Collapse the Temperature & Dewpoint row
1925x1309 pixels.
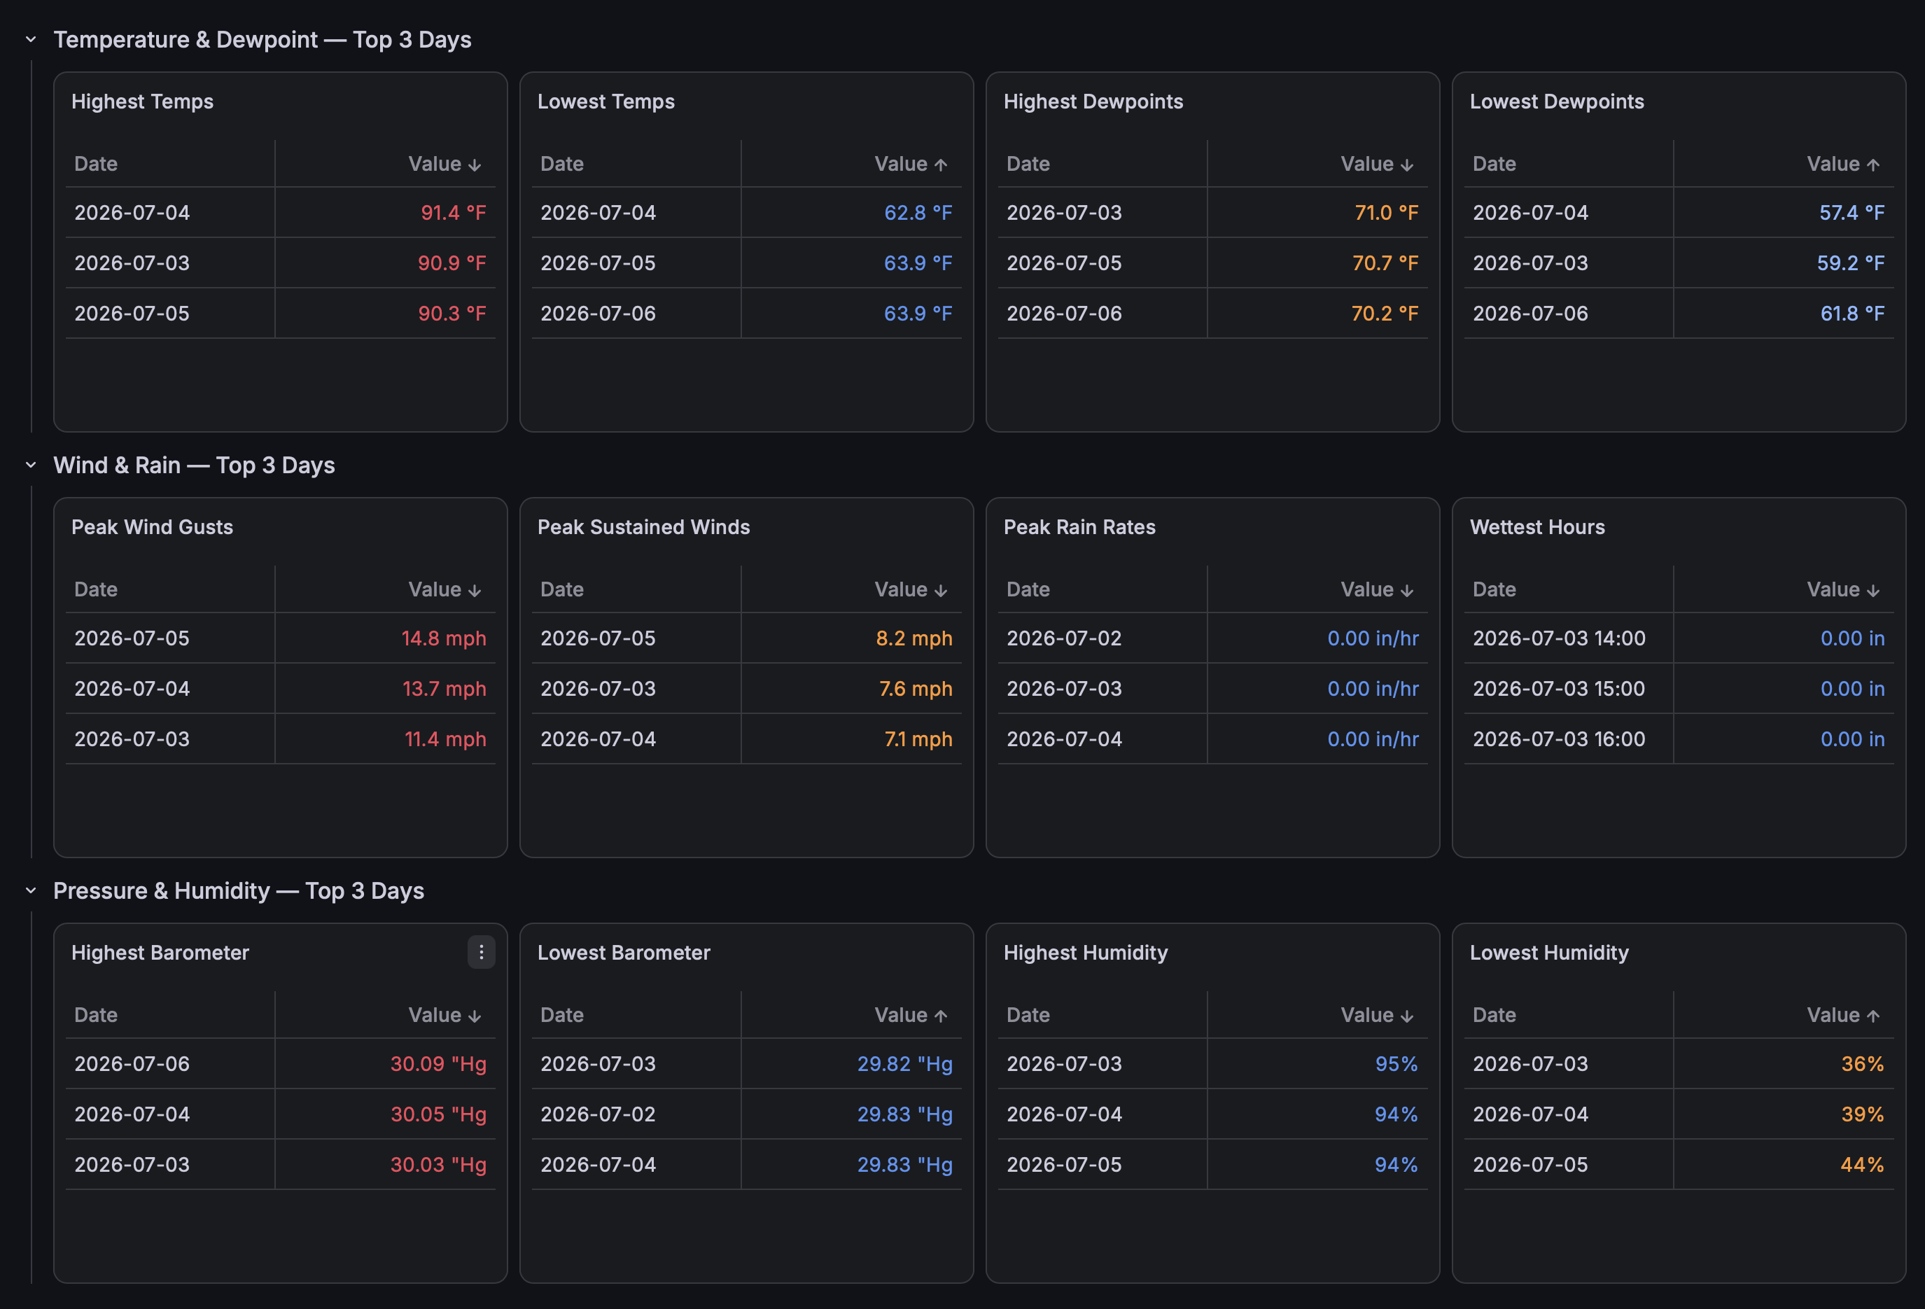pyautogui.click(x=31, y=39)
